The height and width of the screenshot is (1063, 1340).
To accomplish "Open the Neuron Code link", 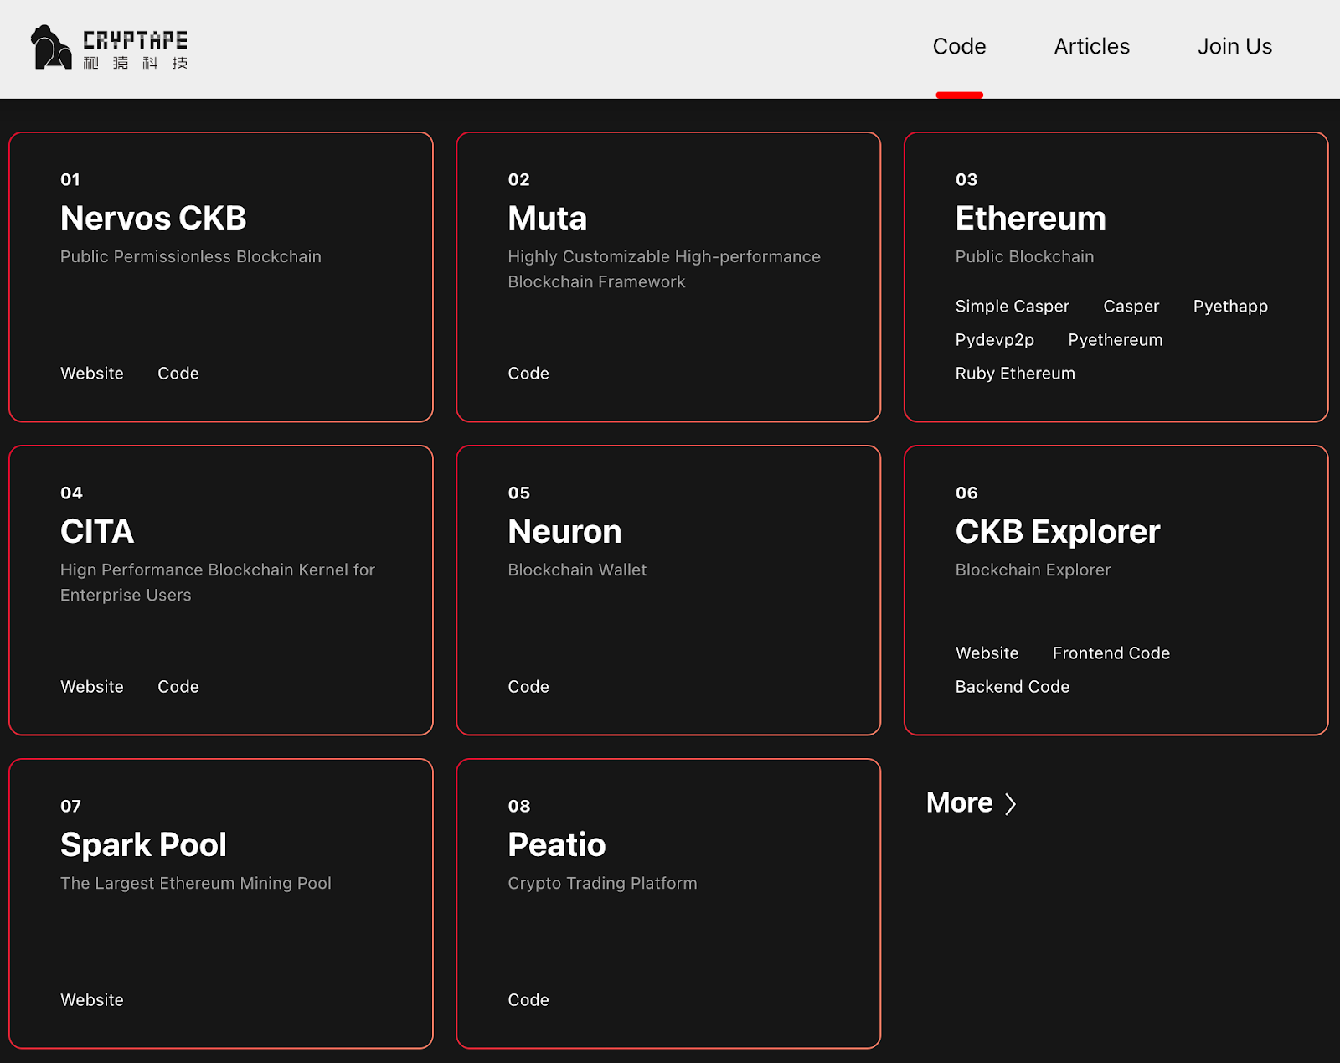I will click(x=528, y=687).
